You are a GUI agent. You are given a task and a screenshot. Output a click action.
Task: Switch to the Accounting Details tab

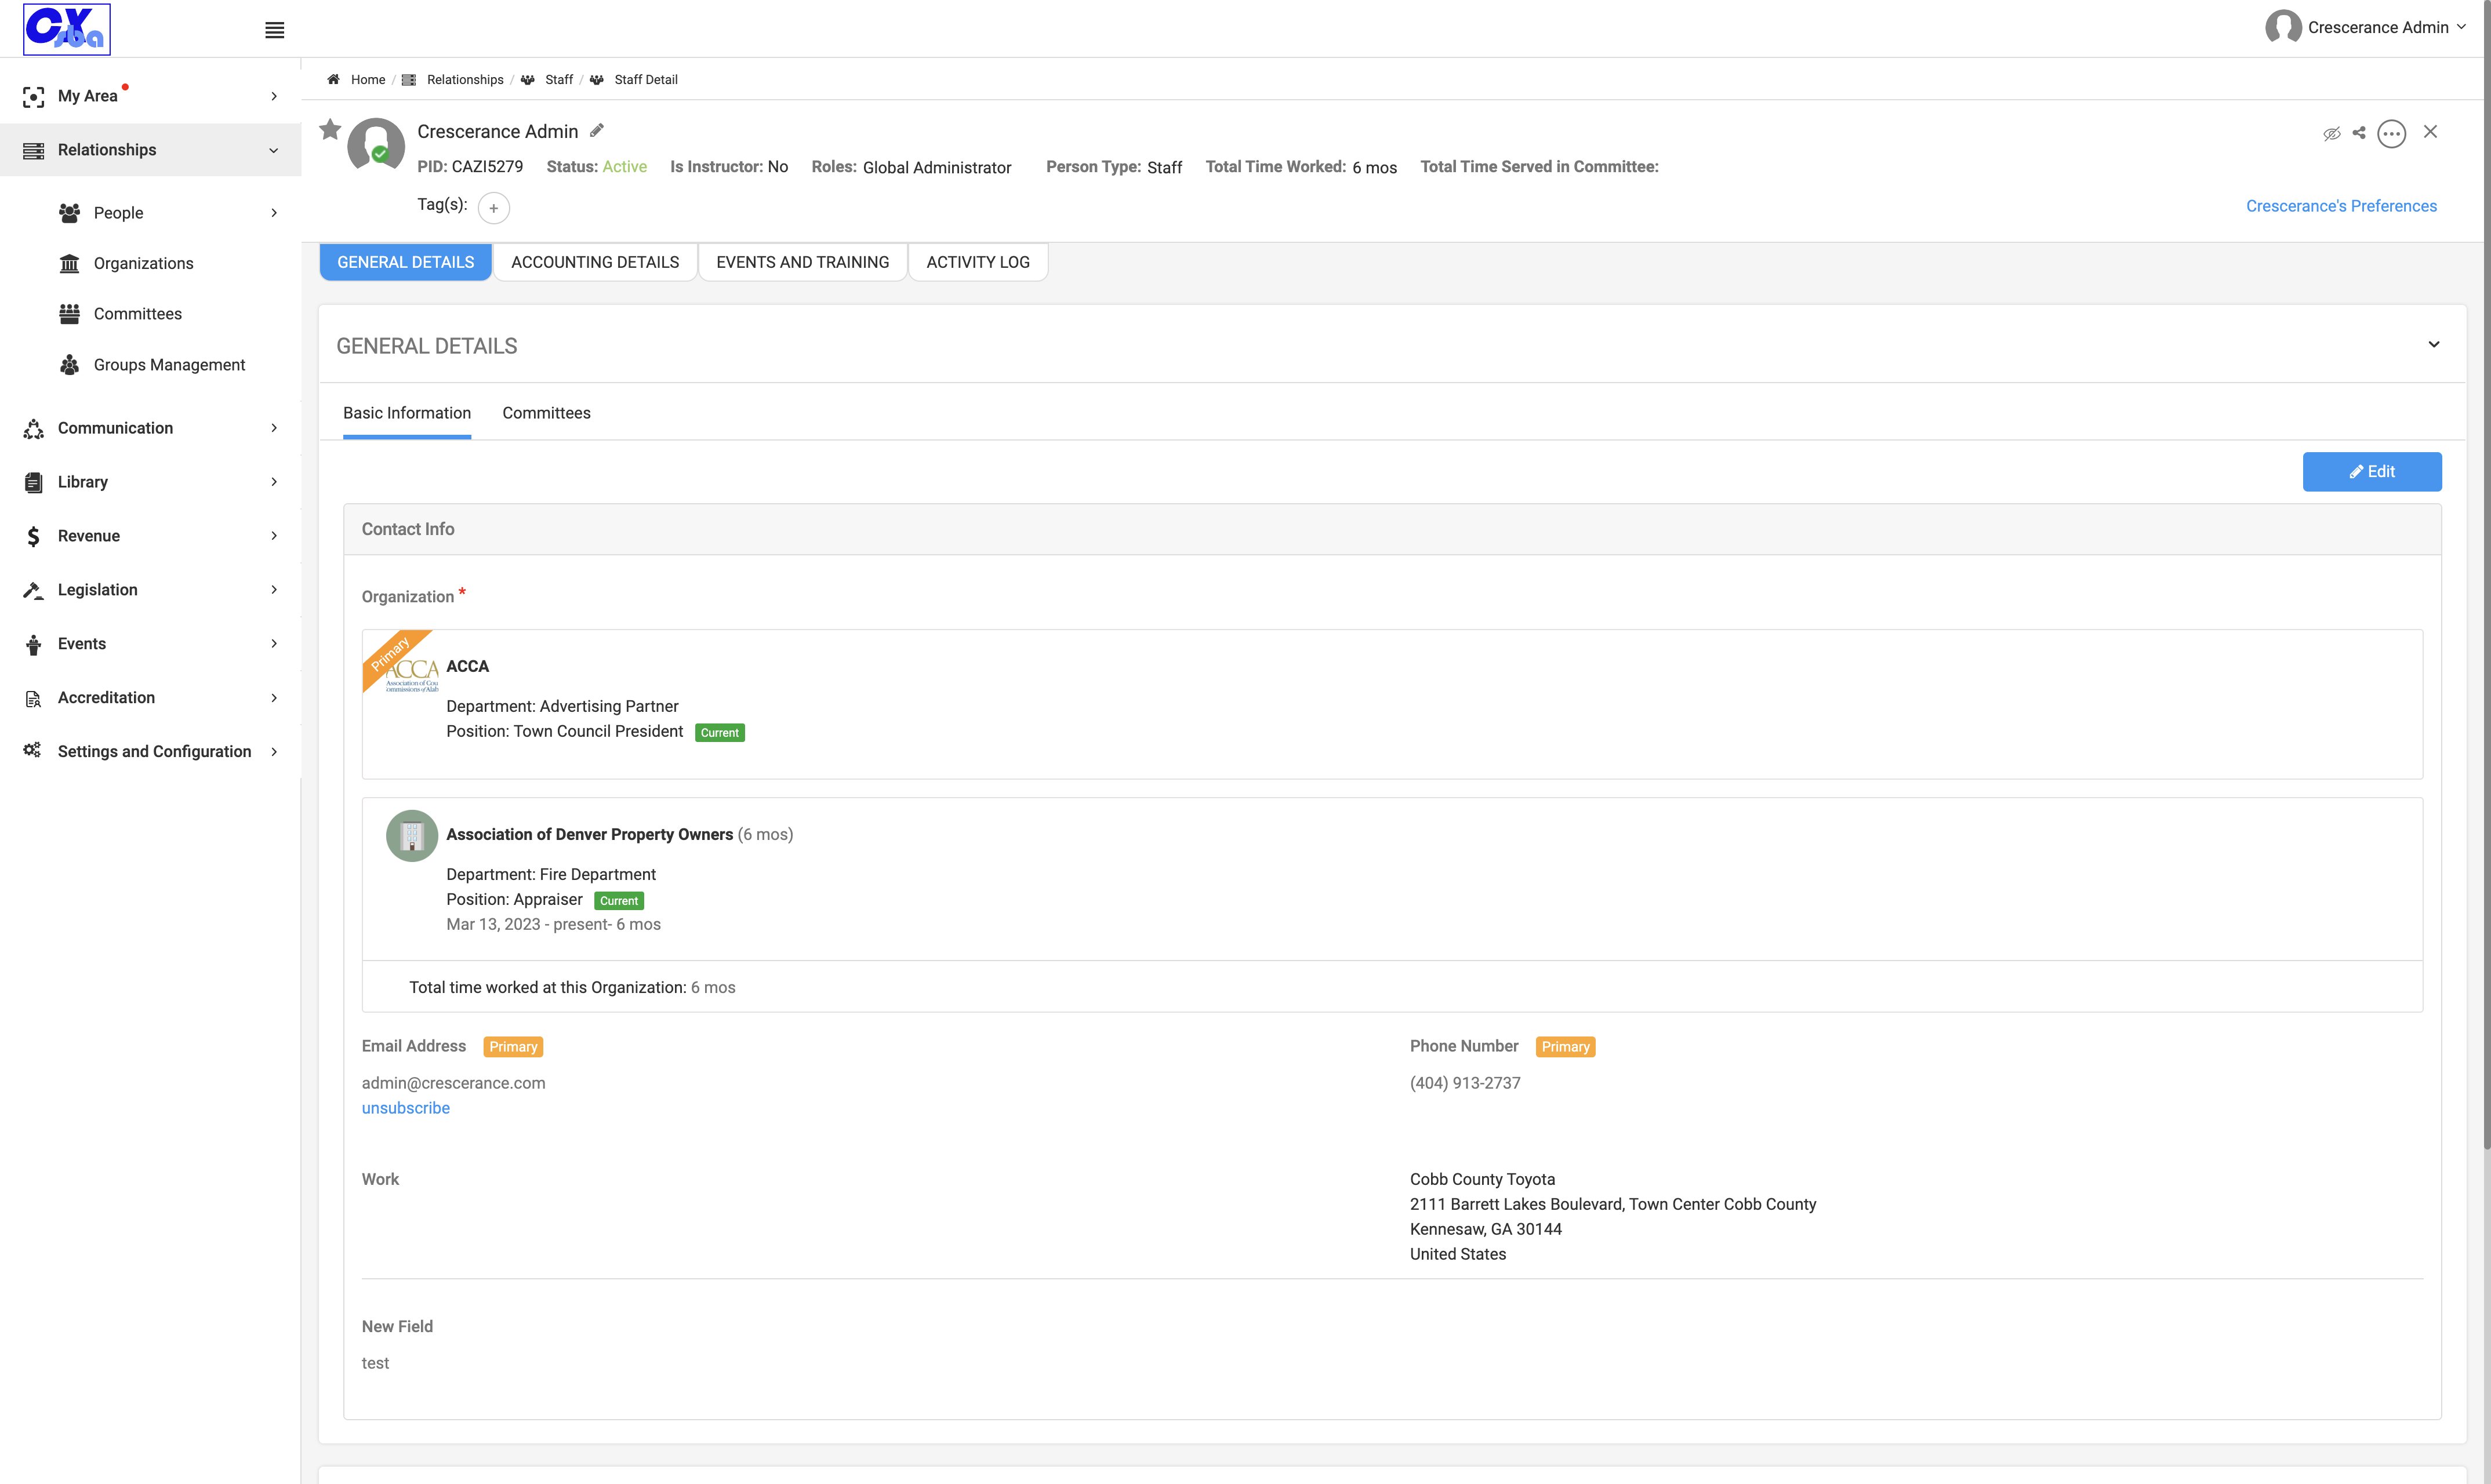coord(595,262)
